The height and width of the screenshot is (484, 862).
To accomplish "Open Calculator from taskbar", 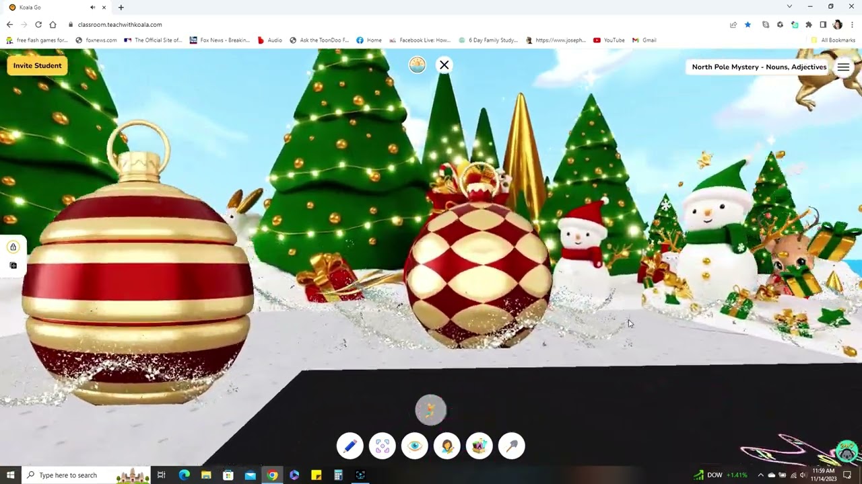I will tap(338, 475).
